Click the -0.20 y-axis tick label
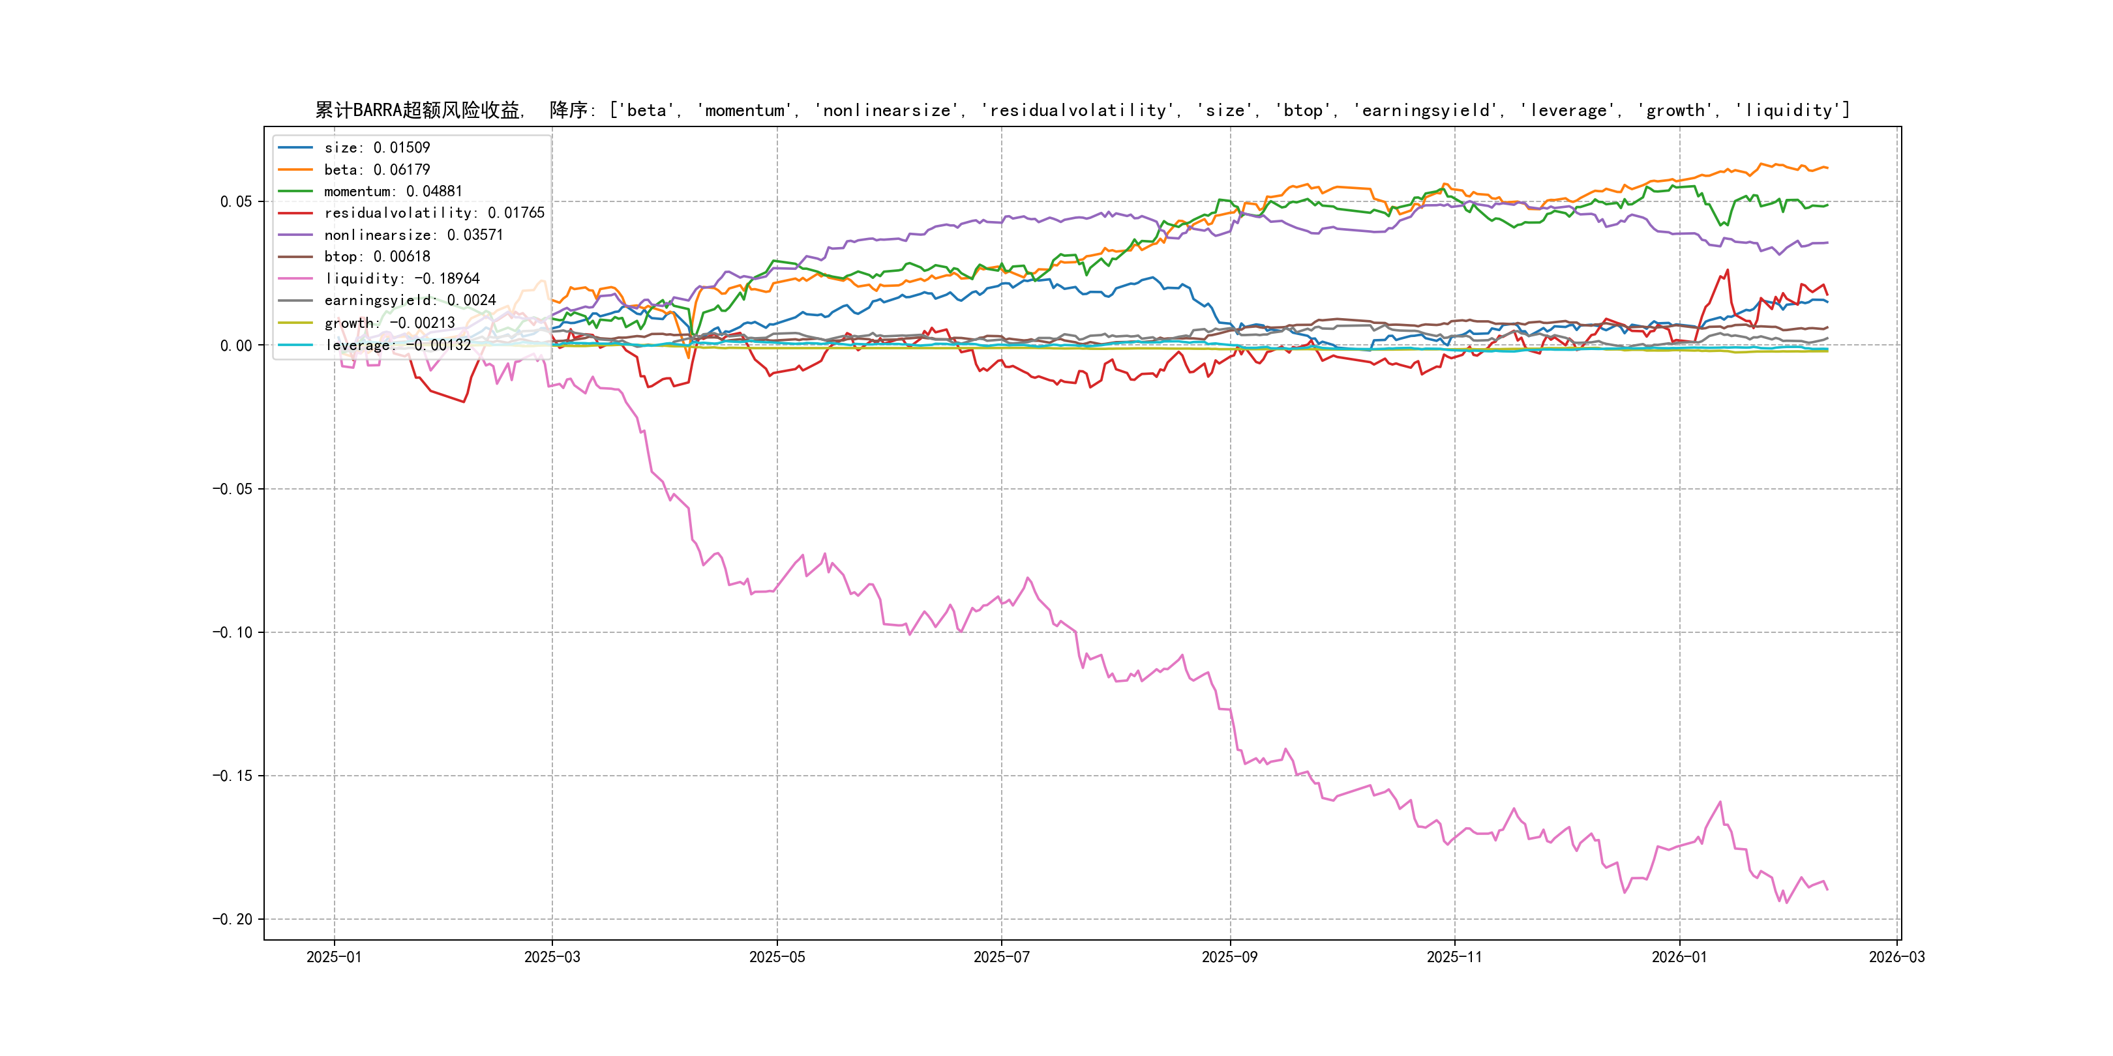The width and height of the screenshot is (2113, 1056). [232, 919]
